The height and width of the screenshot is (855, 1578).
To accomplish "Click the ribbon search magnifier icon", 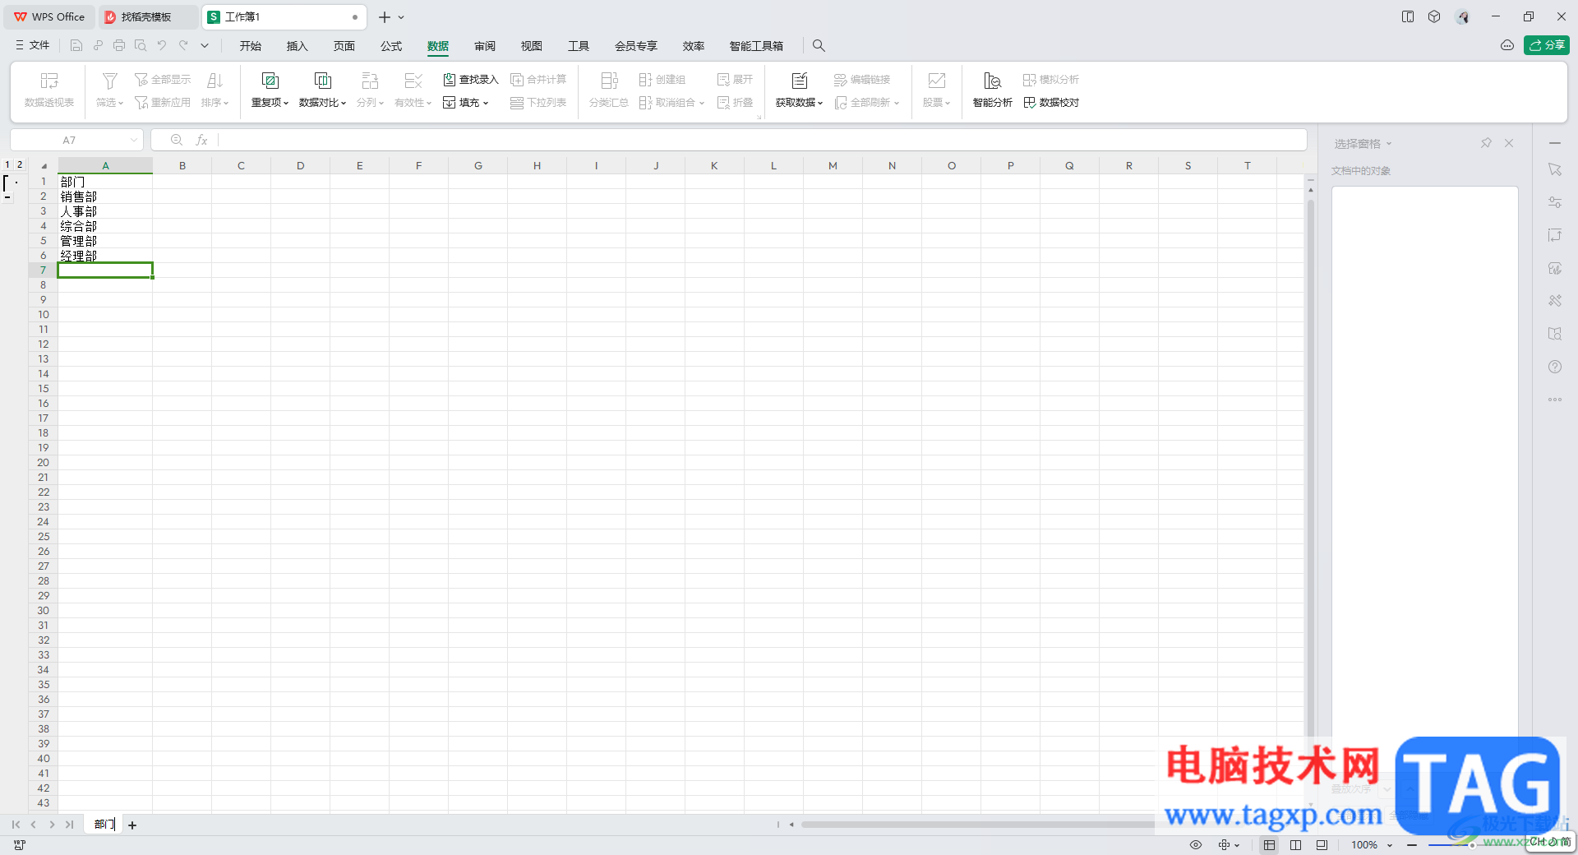I will click(819, 46).
